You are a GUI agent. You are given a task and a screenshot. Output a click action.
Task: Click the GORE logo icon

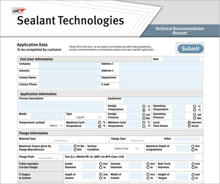(19, 11)
